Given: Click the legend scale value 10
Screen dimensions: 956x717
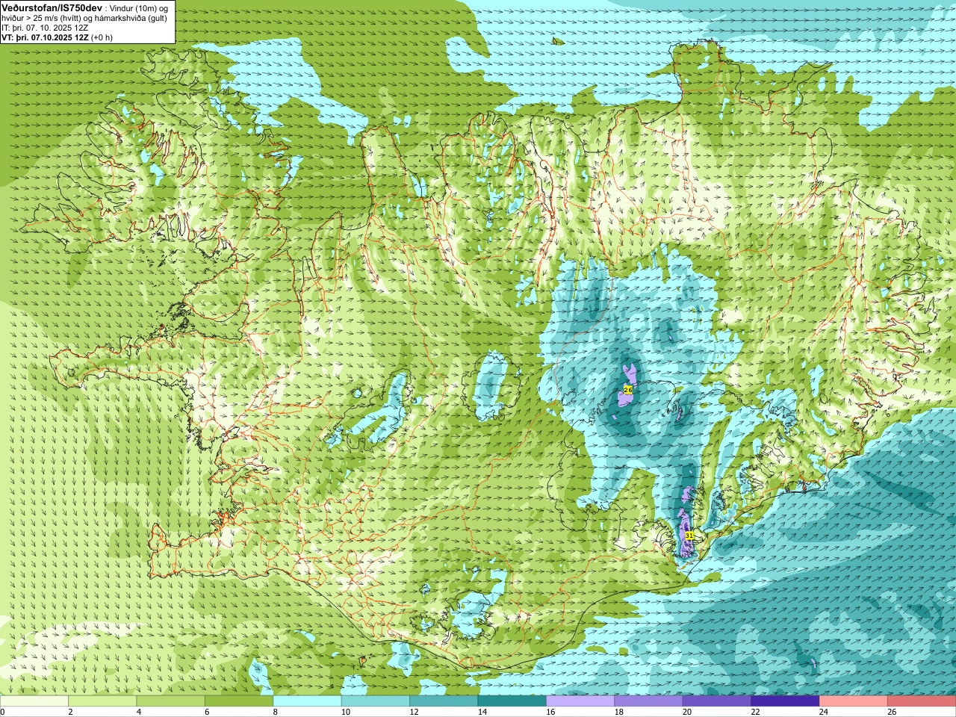Looking at the screenshot, I should point(346,712).
